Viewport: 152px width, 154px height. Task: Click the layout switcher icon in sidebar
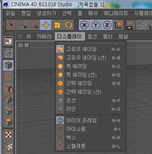(x=8, y=41)
